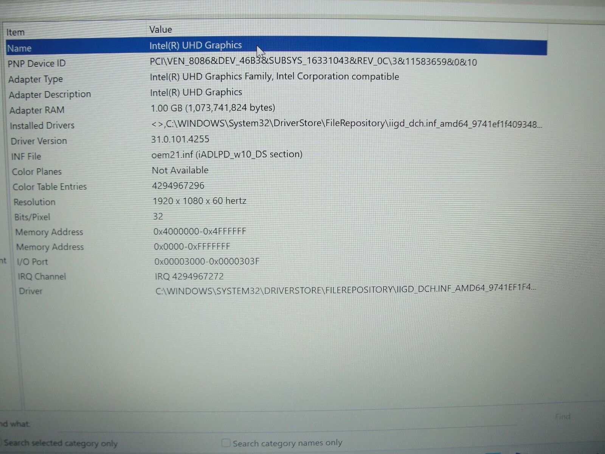The image size is (605, 454).
Task: Select Memory Address label for 0x0000-0xFFFFFFF
Action: click(50, 247)
